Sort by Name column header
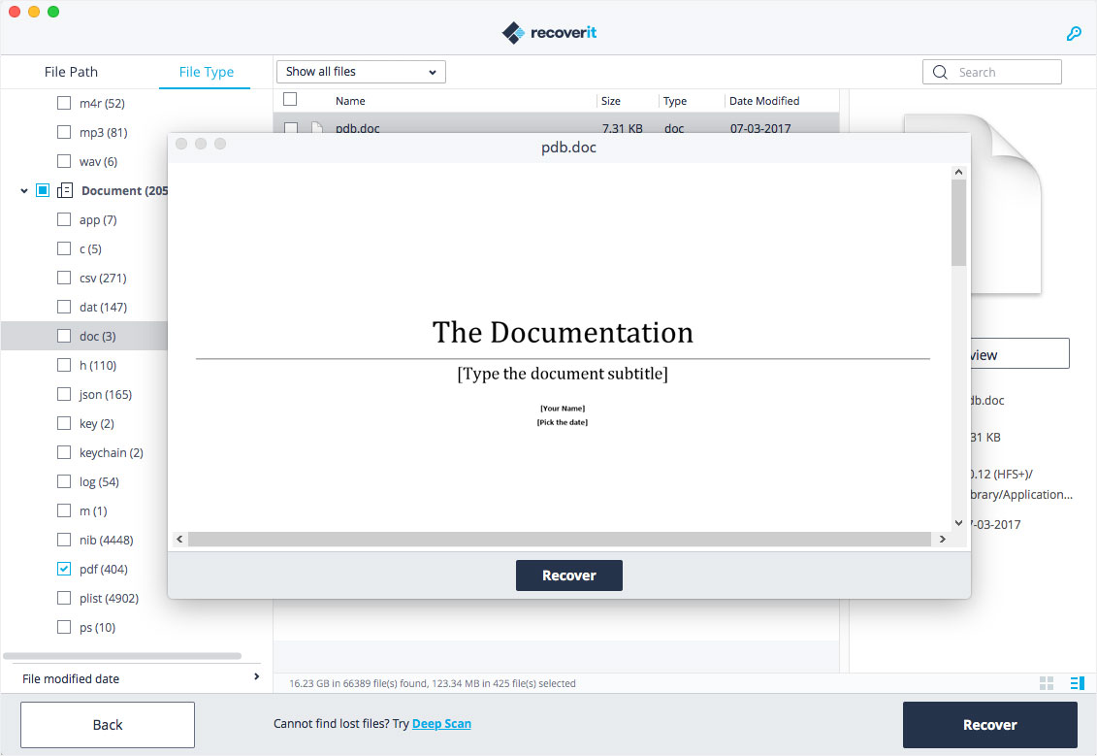This screenshot has height=756, width=1097. [350, 101]
